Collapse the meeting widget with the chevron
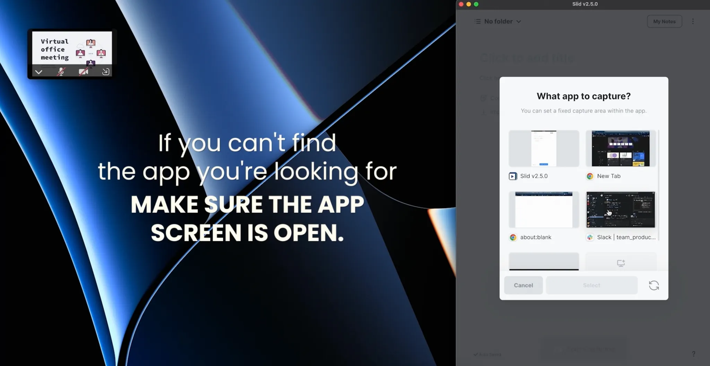Screen dimensions: 710x366 38,72
